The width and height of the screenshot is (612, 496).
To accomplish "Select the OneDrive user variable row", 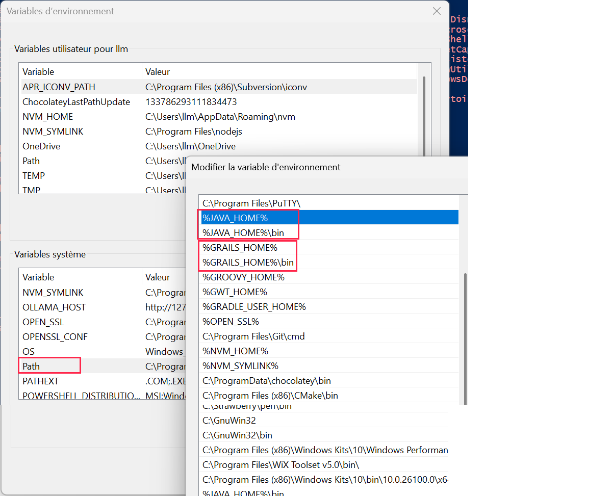I will pyautogui.click(x=41, y=146).
